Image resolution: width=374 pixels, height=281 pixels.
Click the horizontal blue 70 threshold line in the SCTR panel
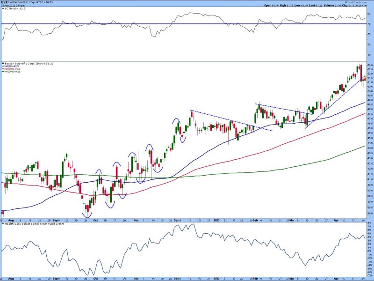coord(183,24)
